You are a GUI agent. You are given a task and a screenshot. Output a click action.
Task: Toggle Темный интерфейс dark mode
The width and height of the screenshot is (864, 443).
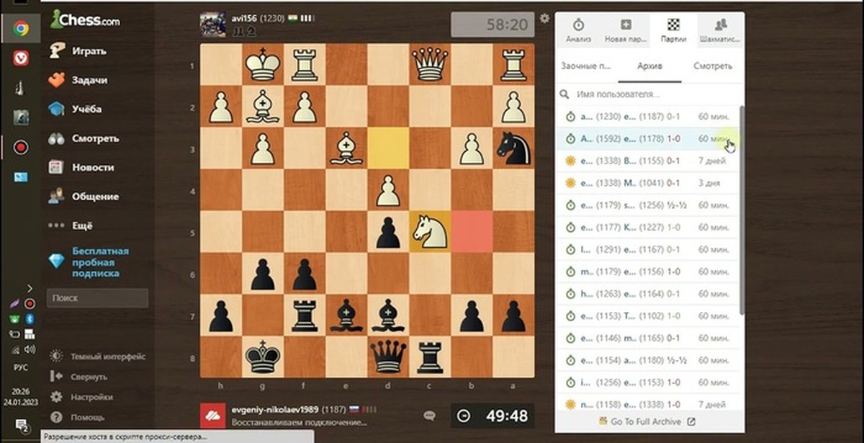click(97, 357)
